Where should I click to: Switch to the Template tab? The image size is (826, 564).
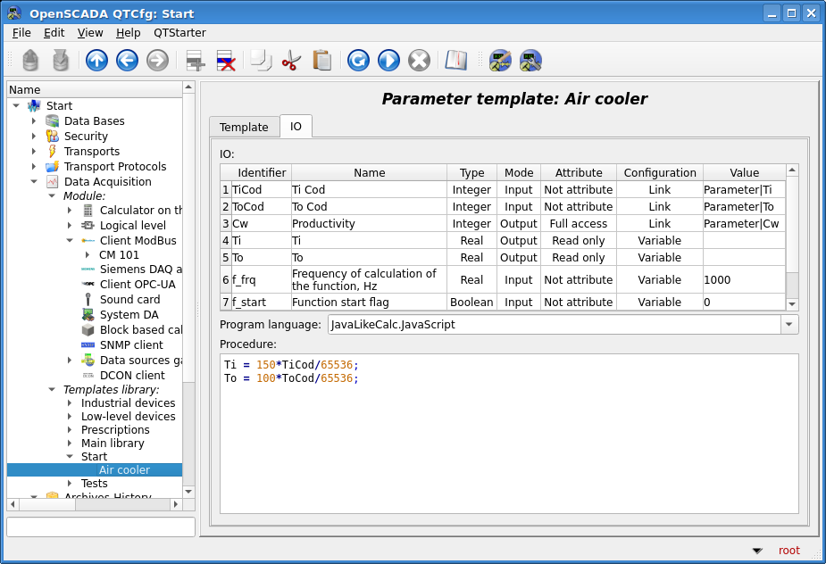point(244,128)
